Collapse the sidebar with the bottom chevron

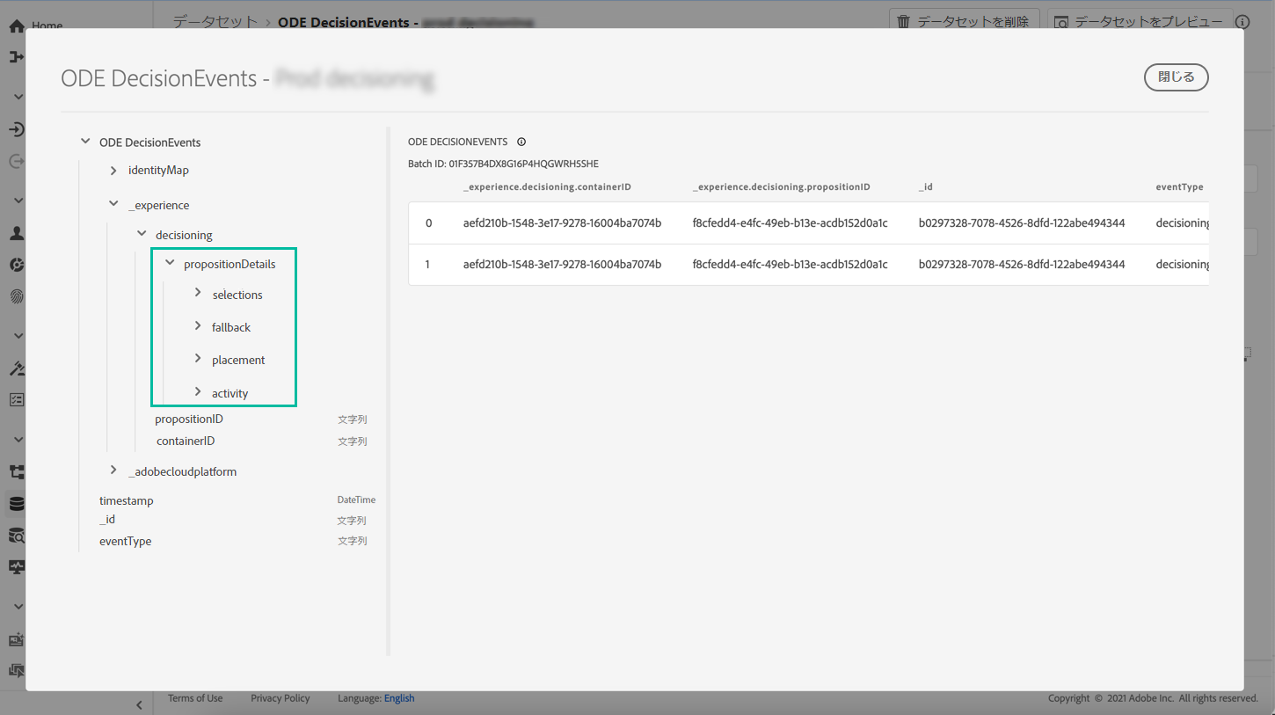pos(139,704)
